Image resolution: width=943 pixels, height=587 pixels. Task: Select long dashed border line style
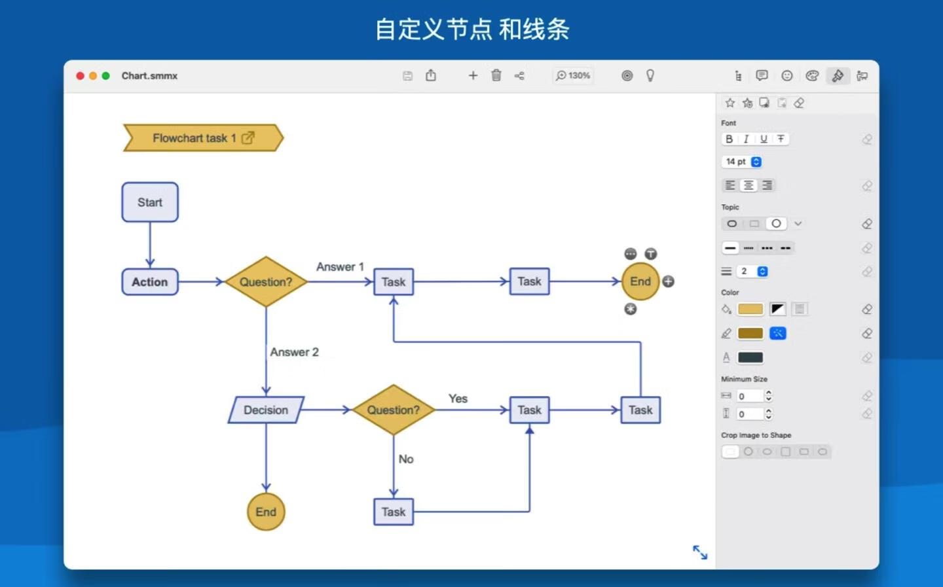click(786, 248)
